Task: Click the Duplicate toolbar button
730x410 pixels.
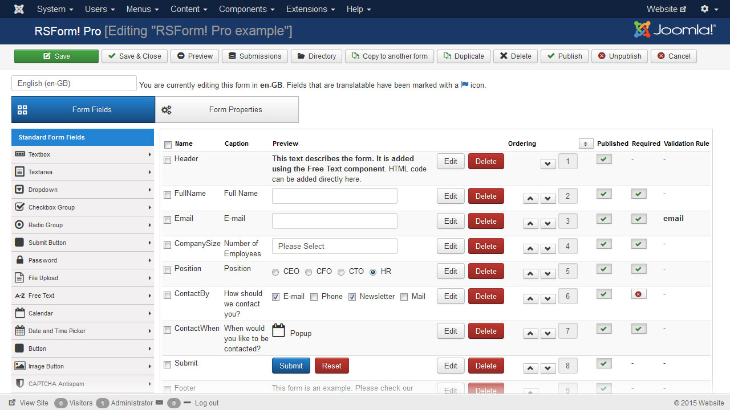Action: [463, 56]
